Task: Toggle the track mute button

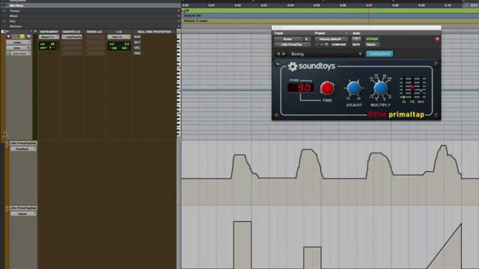Action: pyautogui.click(x=28, y=37)
